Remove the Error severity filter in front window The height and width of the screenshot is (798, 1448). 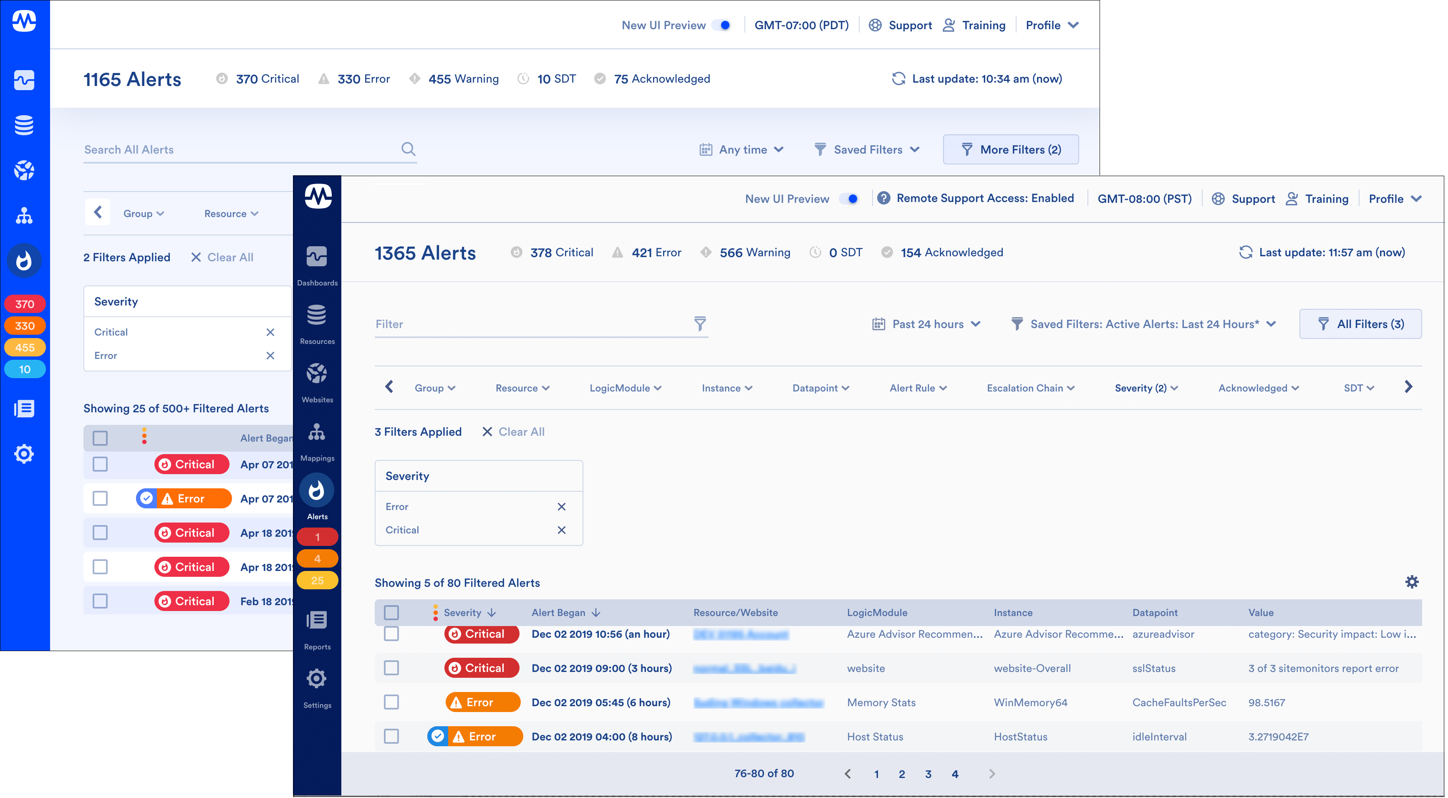[562, 507]
